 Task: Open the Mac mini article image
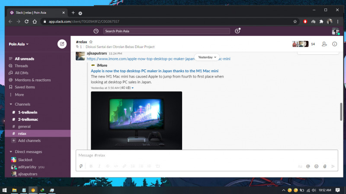tap(136, 121)
